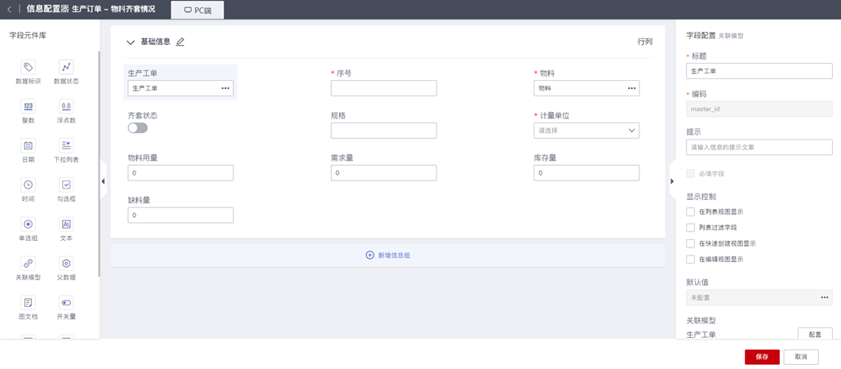Select the 数据标识 field component icon
This screenshot has height=369, width=841.
pyautogui.click(x=28, y=68)
